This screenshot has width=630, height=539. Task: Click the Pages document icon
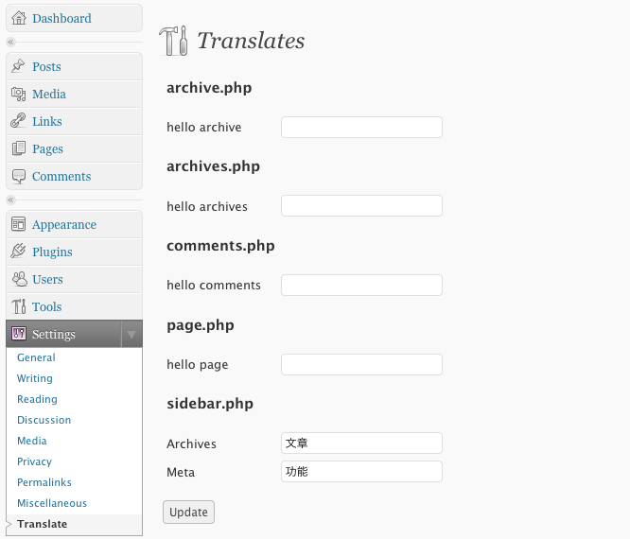pyautogui.click(x=19, y=148)
